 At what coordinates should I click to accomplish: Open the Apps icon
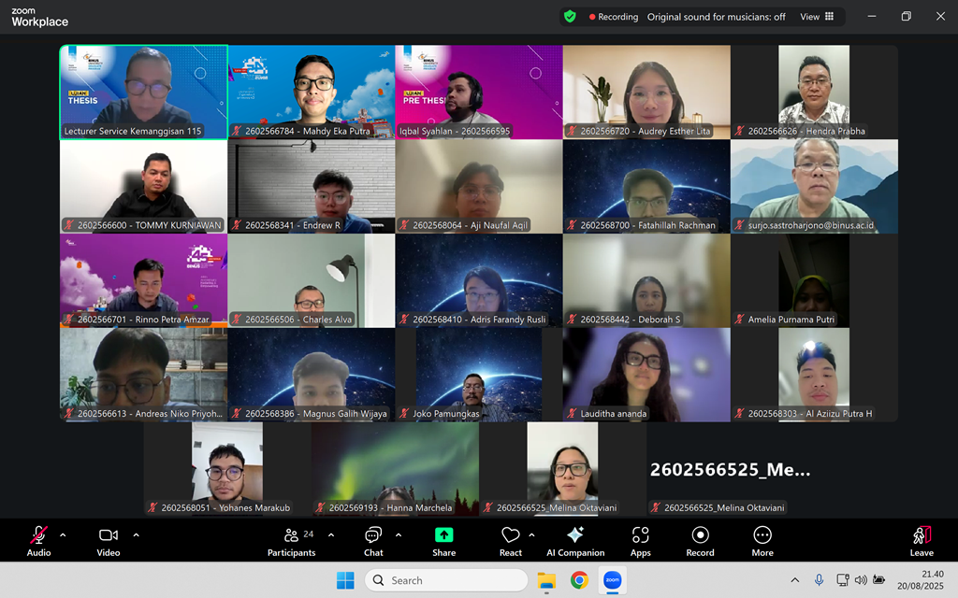pos(640,540)
